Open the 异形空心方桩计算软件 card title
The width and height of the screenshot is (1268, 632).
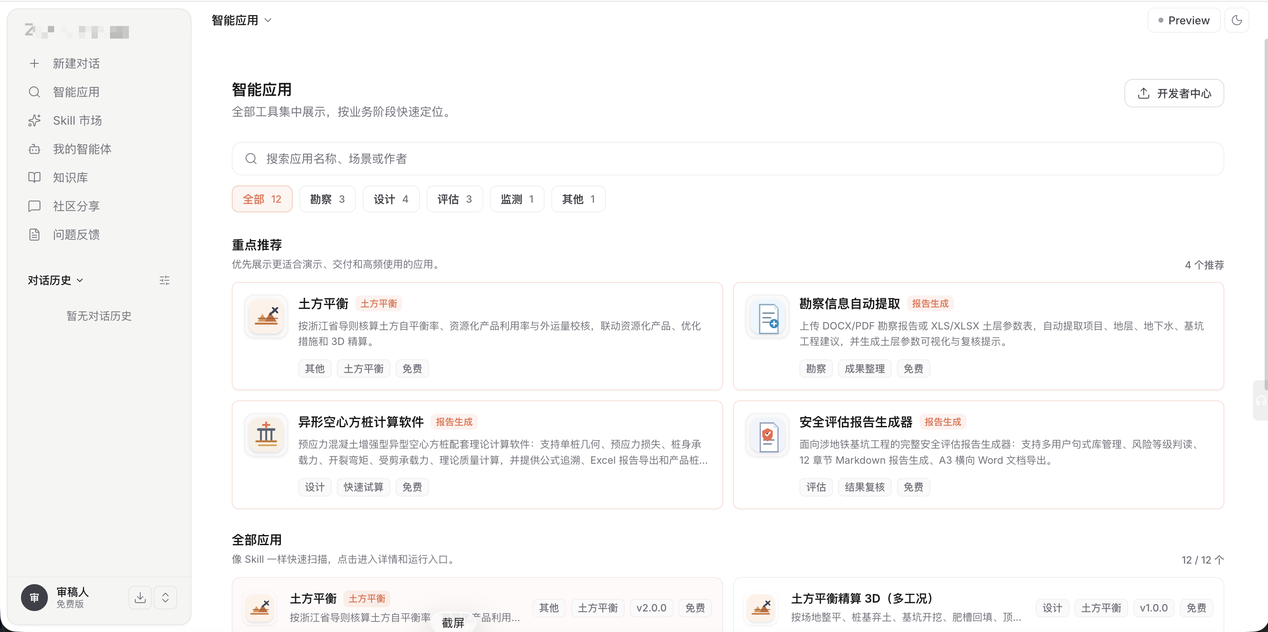(x=361, y=422)
